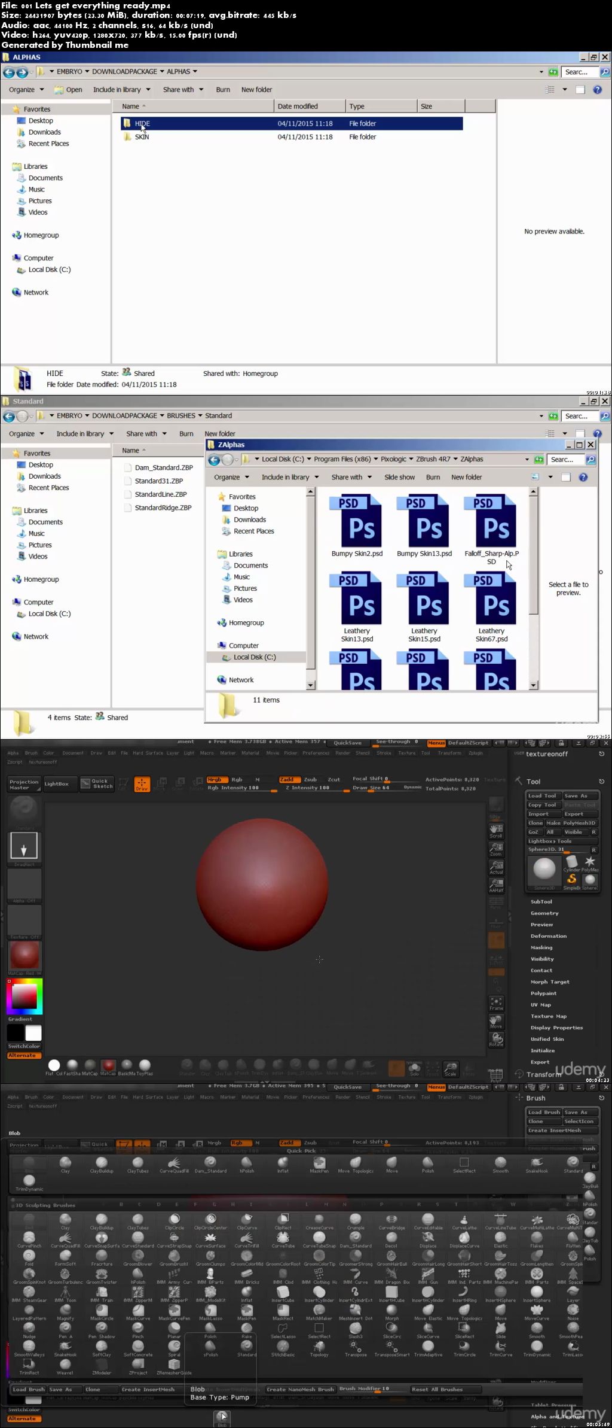Expand the Geometry subpalette
Screen dimensions: 612x1428
[x=544, y=913]
